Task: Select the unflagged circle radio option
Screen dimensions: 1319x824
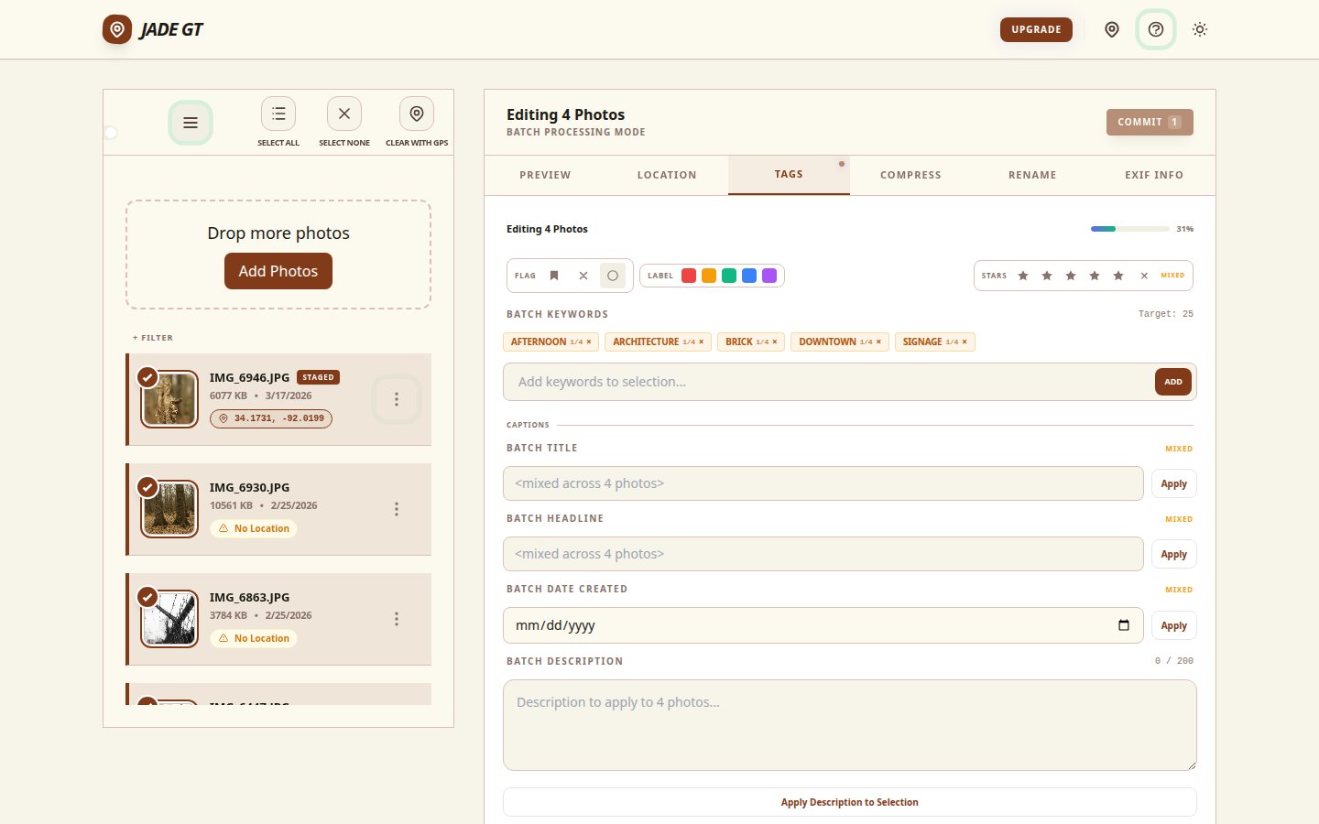Action: tap(613, 276)
